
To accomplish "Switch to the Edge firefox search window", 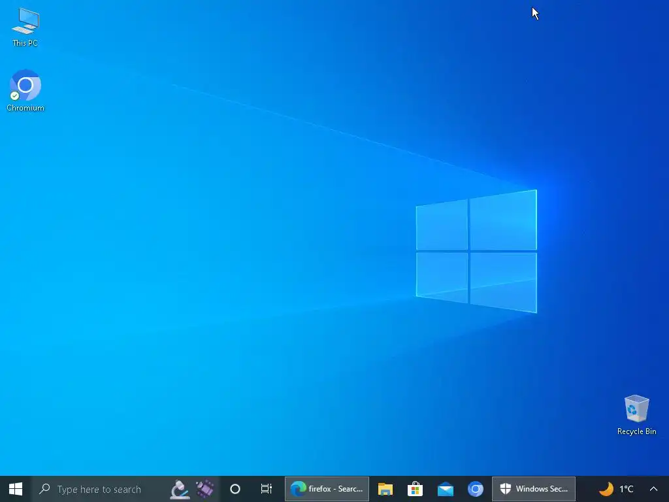I will [x=327, y=489].
